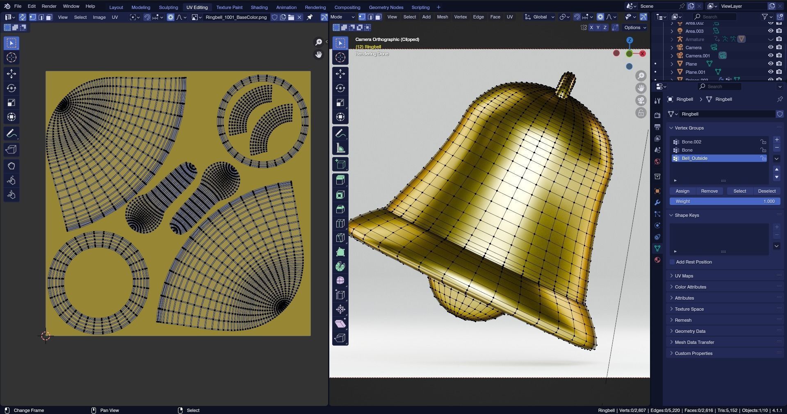Screen dimensions: 787x414
Task: Adjust the vertex group Weight slider
Action: pos(725,201)
